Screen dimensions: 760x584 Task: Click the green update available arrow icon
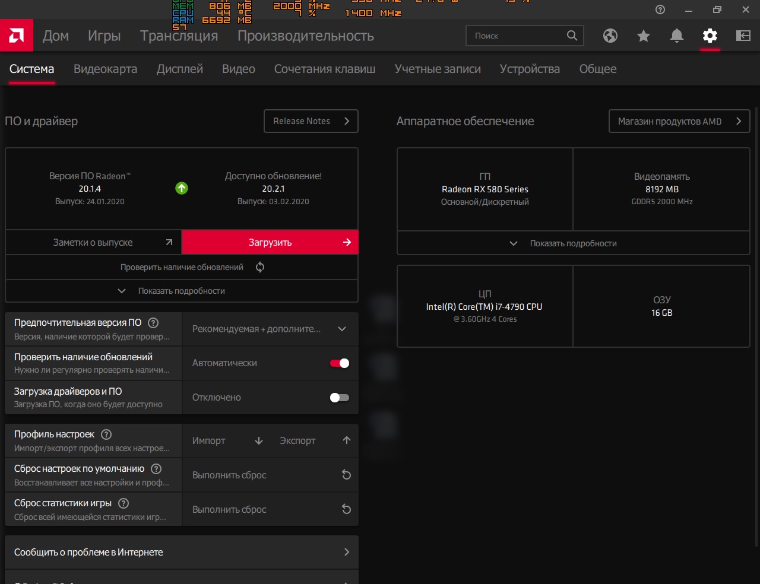click(x=182, y=188)
